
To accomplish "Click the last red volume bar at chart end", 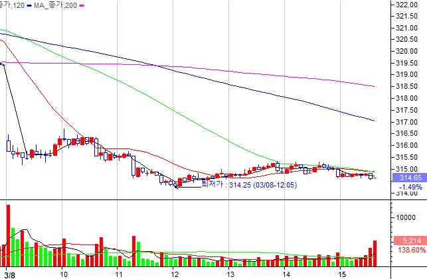I will pos(375,253).
